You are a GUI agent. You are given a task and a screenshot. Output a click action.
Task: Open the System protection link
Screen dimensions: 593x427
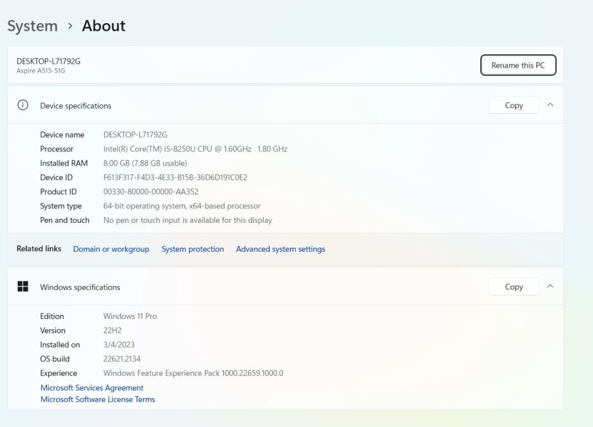coord(193,249)
